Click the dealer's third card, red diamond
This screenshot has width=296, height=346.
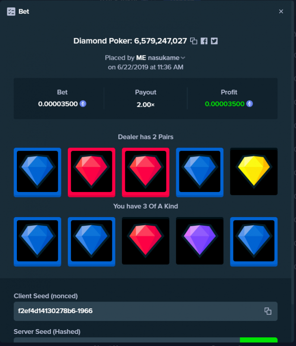146,172
